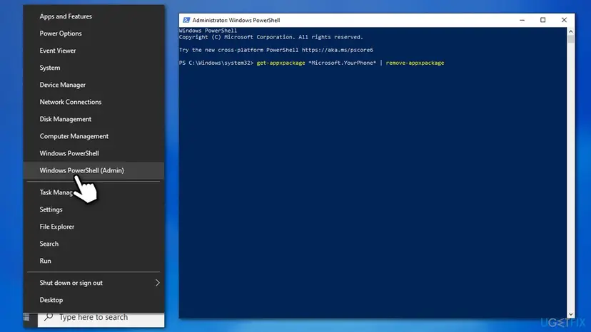
Task: Open Network Connections
Action: tap(94, 102)
